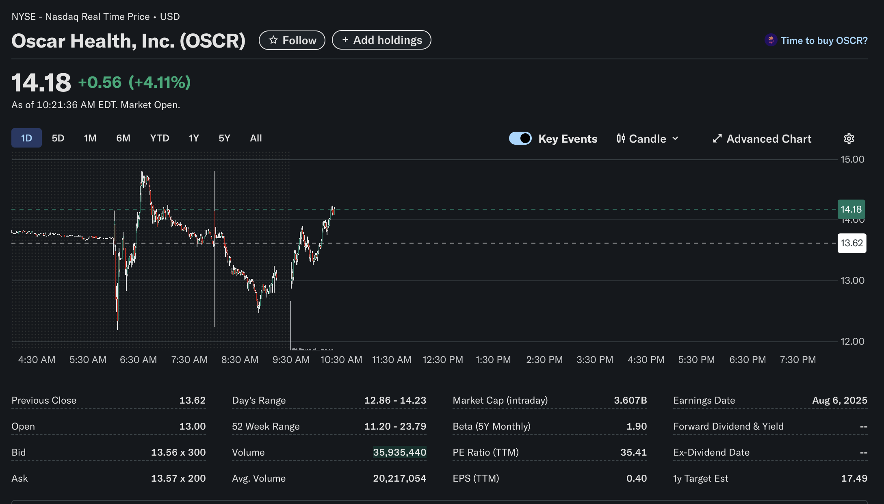Click the Avg. Volume value 20,217,054

point(400,478)
